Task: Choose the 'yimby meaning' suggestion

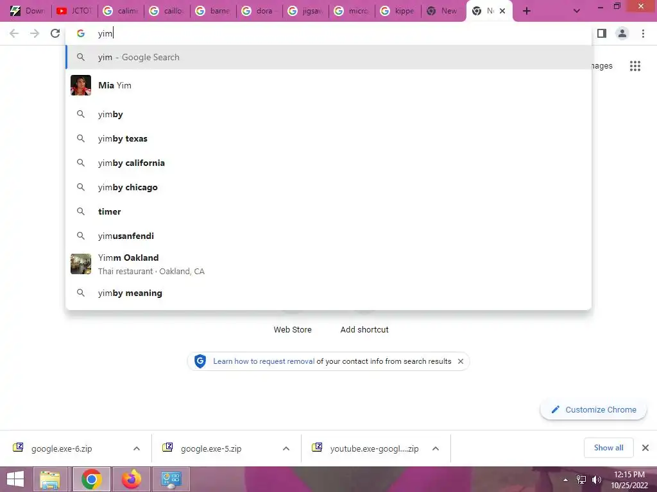Action: click(x=328, y=293)
